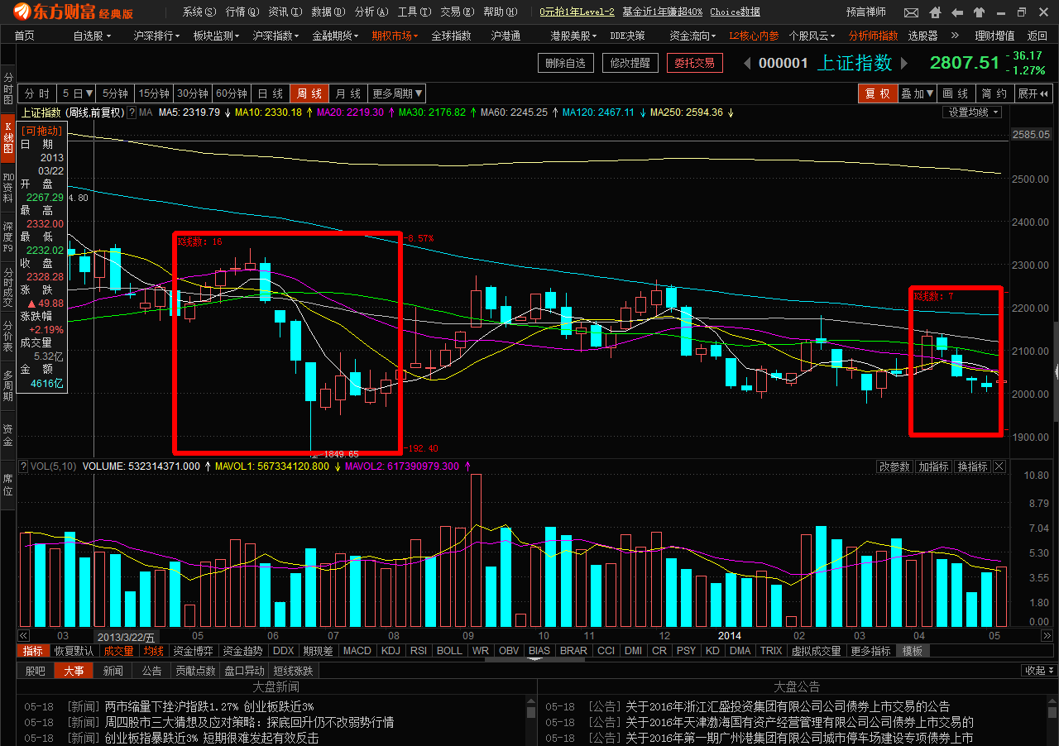Viewport: 1059px width, 746px height.
Task: Activate the 画线 drawing tool
Action: 956,93
